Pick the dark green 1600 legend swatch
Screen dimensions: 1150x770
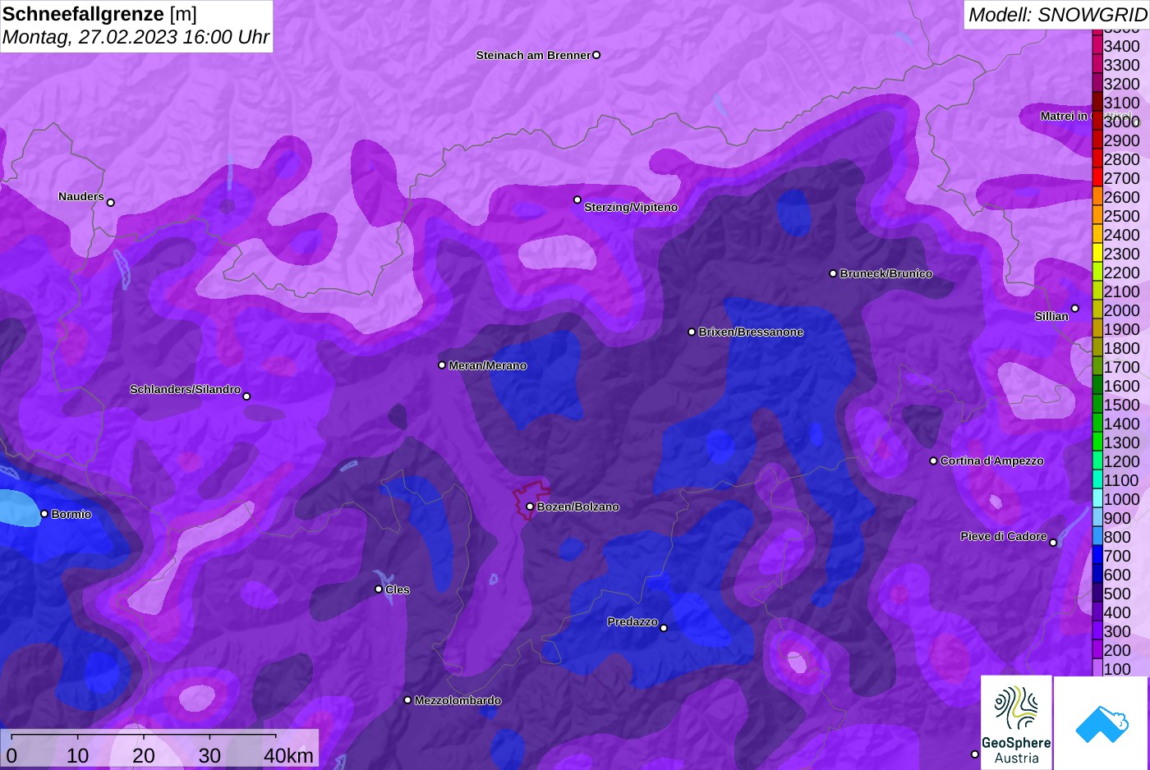[x=1097, y=386]
